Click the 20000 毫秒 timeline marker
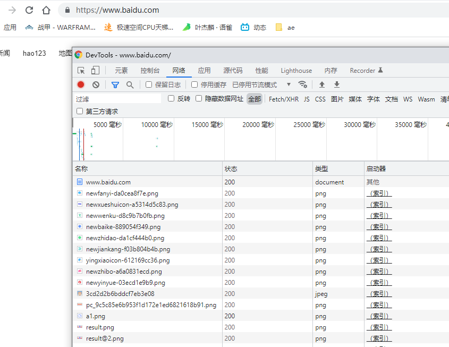Screen dimensions: 449x347 tap(258, 124)
